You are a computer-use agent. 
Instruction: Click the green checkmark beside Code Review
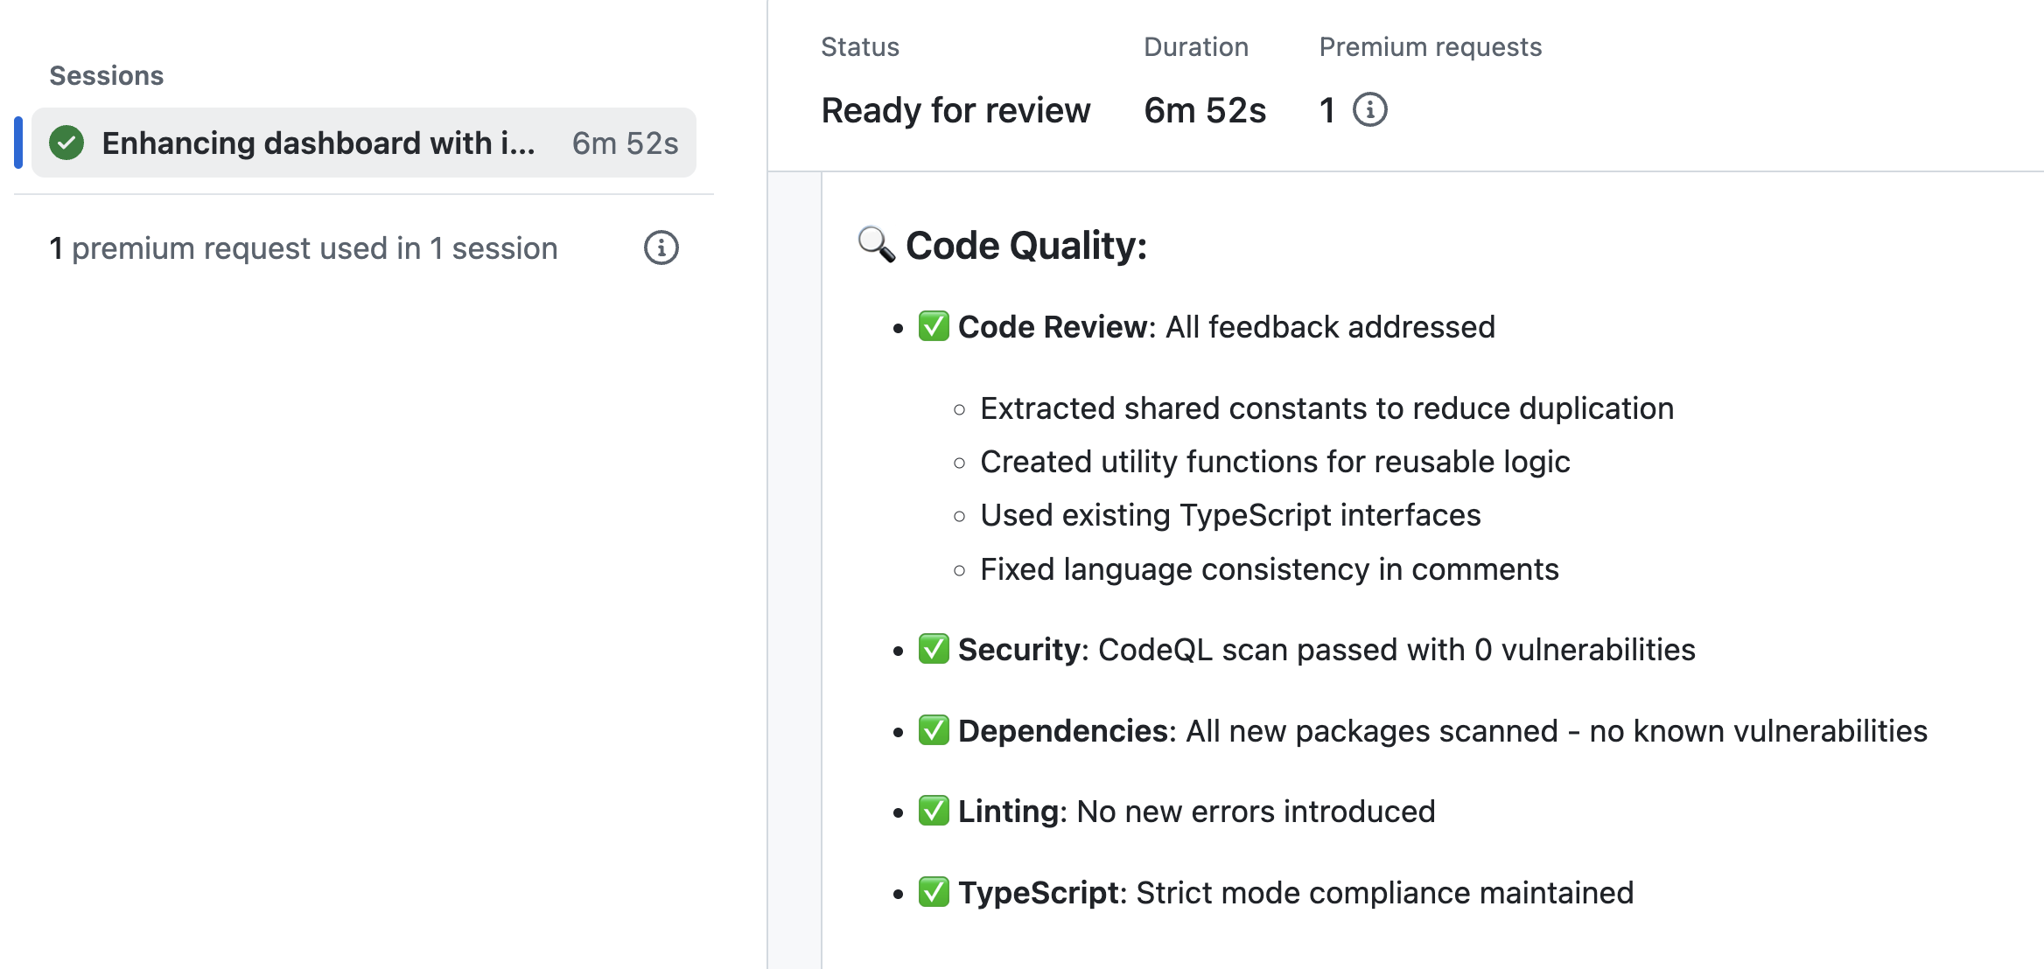[x=934, y=326]
